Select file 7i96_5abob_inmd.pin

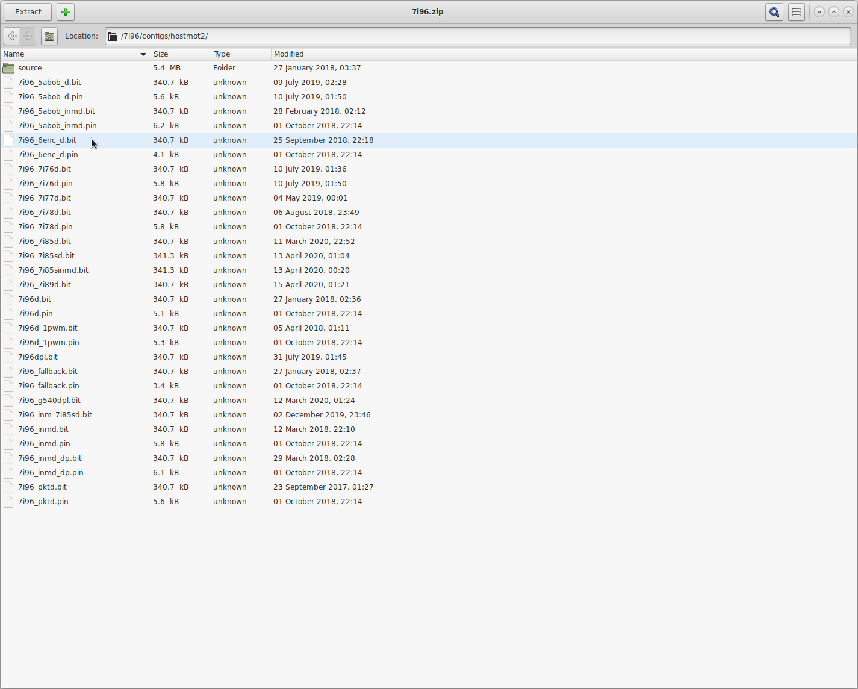[57, 126]
